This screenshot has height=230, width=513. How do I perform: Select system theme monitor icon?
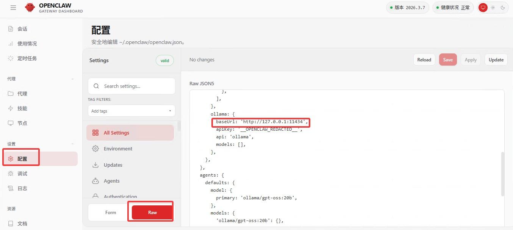pyautogui.click(x=483, y=8)
